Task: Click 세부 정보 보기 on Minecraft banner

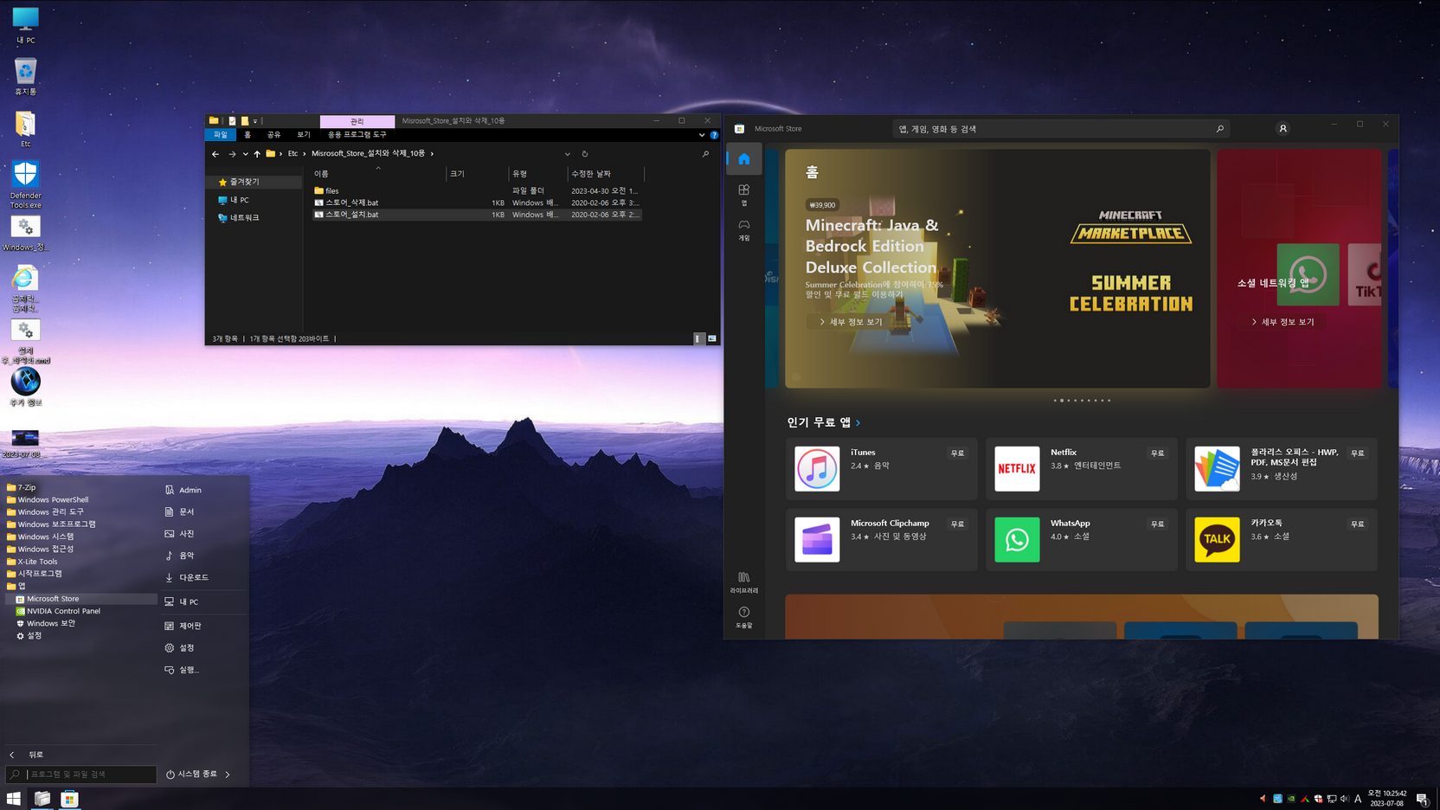Action: point(851,322)
